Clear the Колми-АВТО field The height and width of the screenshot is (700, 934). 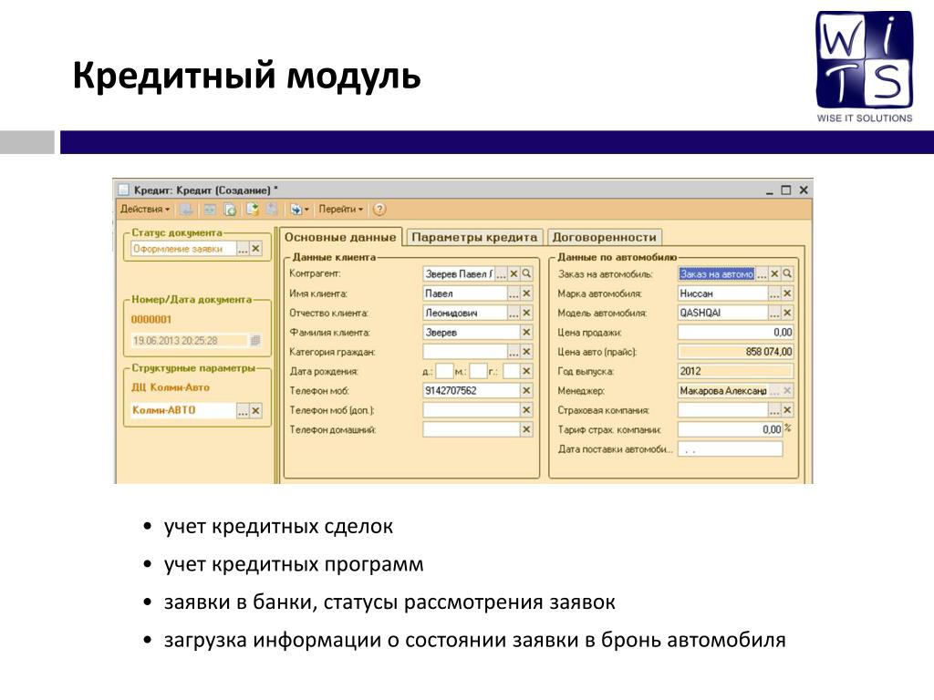[255, 411]
